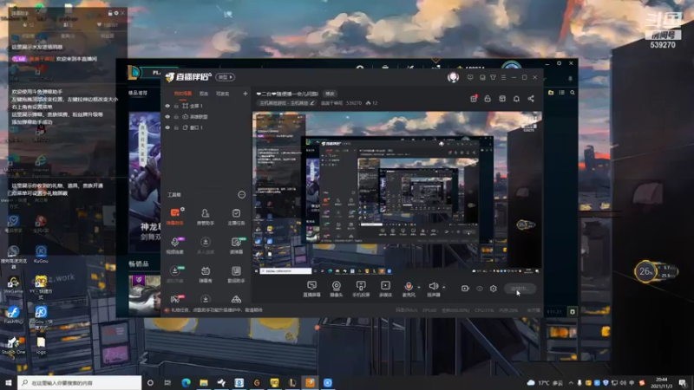Switch to the second scene tab
Screen dimensions: 694x390
[x=204, y=94]
